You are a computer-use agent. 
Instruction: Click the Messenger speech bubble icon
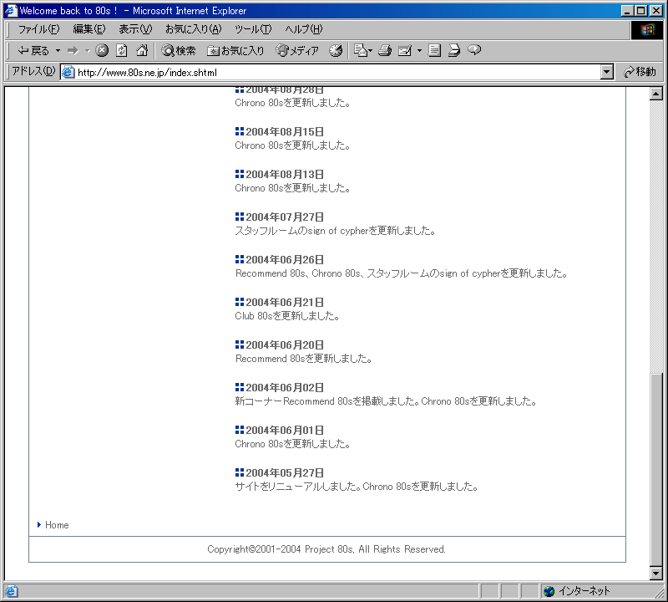pyautogui.click(x=474, y=50)
